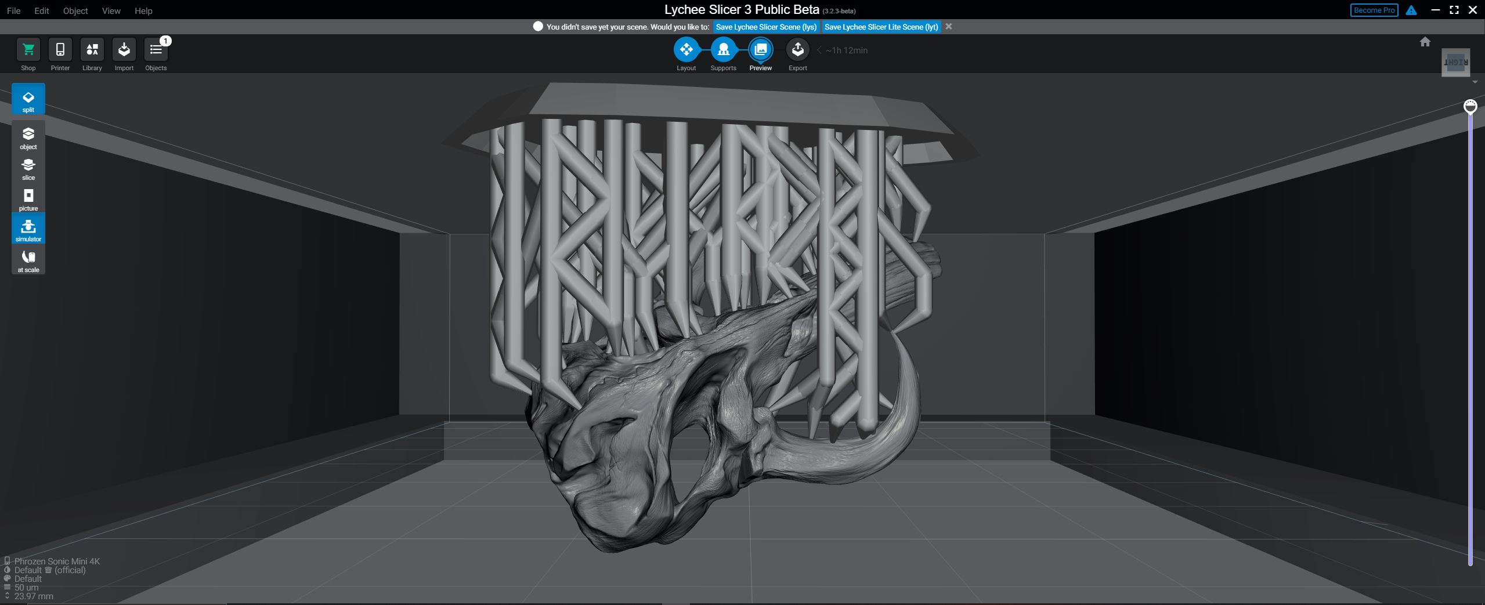Click the layer slider handle at top
The image size is (1485, 605).
[x=1470, y=106]
